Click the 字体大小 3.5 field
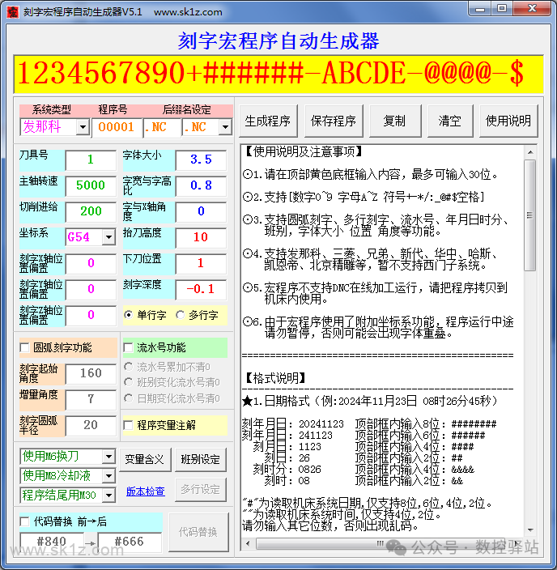The image size is (557, 570). [x=201, y=160]
